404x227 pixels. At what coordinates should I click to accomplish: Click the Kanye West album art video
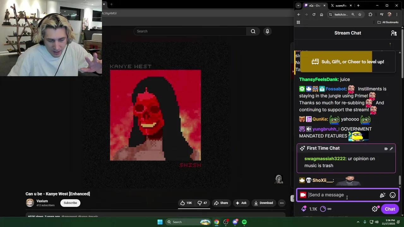click(x=155, y=115)
